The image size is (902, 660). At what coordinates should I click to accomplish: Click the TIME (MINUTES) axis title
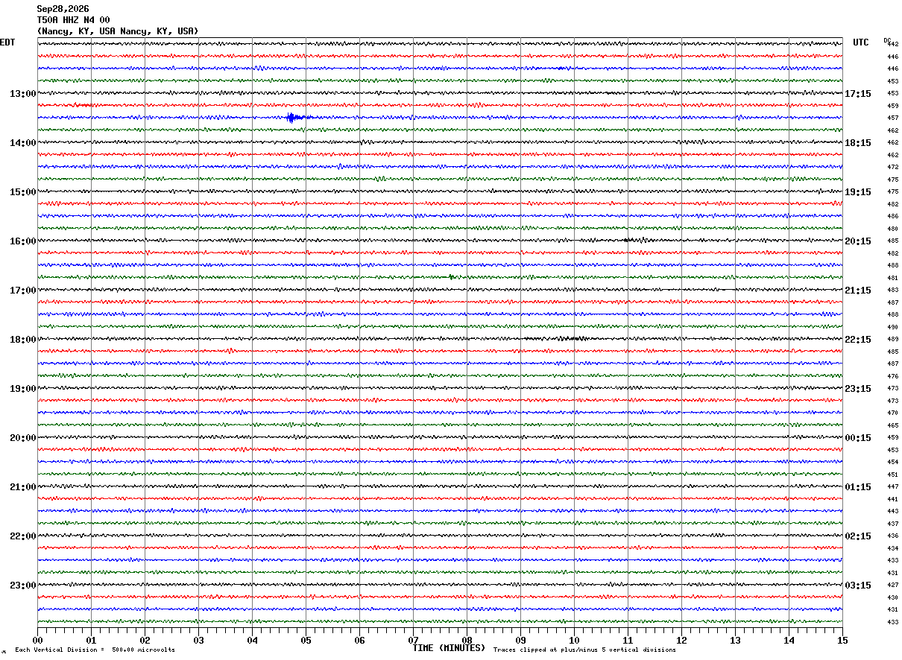coord(449,648)
